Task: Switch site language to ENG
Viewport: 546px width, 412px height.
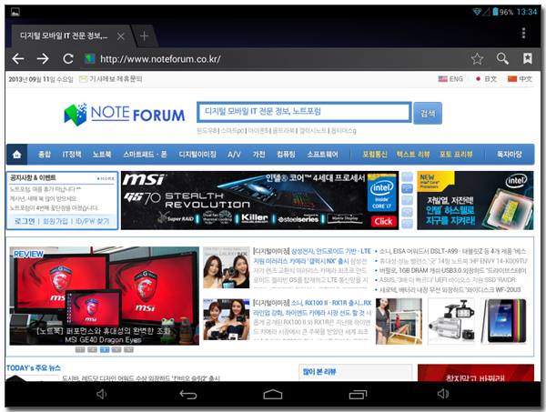Action: tap(450, 79)
